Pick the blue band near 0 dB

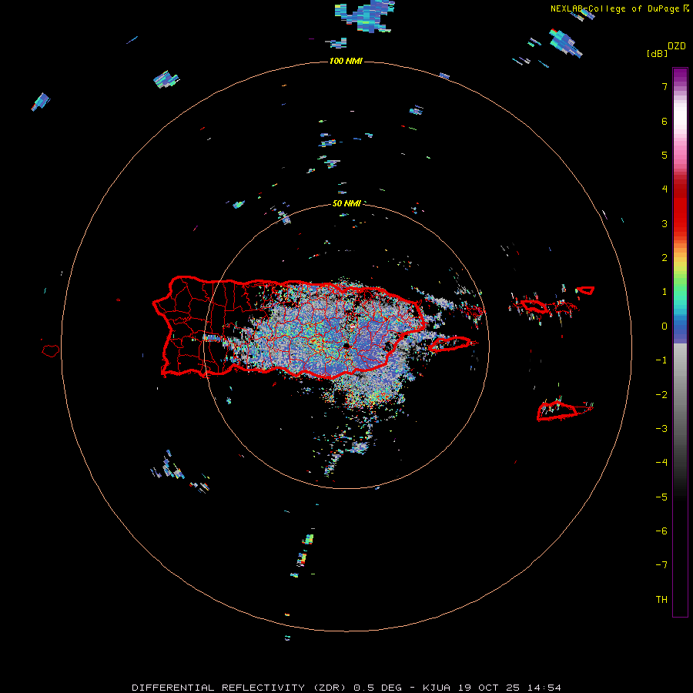point(680,330)
